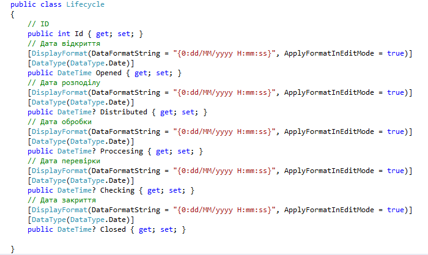Click the format string above Opened property
The height and width of the screenshot is (255, 428).
(x=224, y=54)
